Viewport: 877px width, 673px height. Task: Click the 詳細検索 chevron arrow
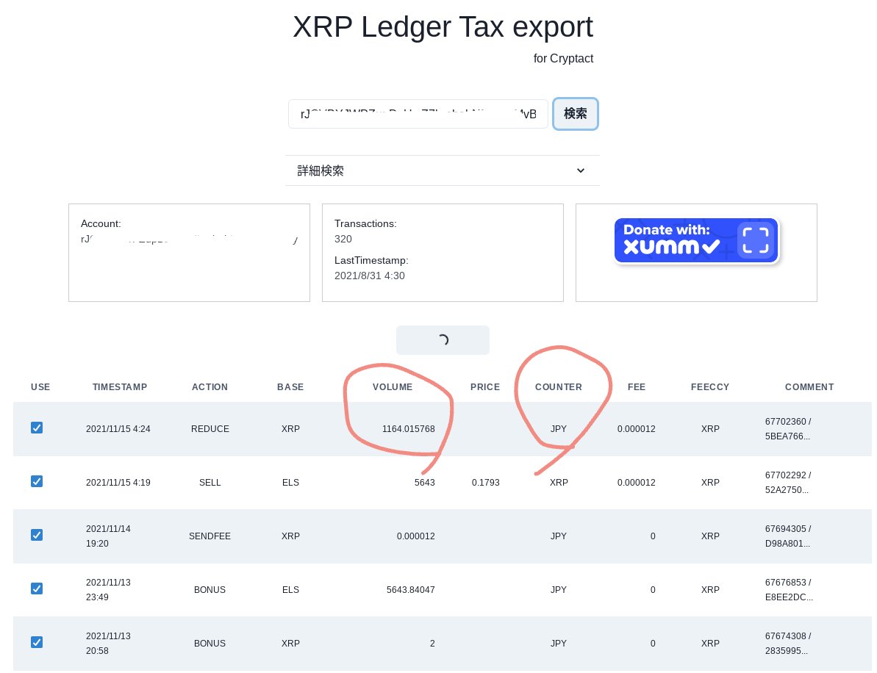point(581,170)
